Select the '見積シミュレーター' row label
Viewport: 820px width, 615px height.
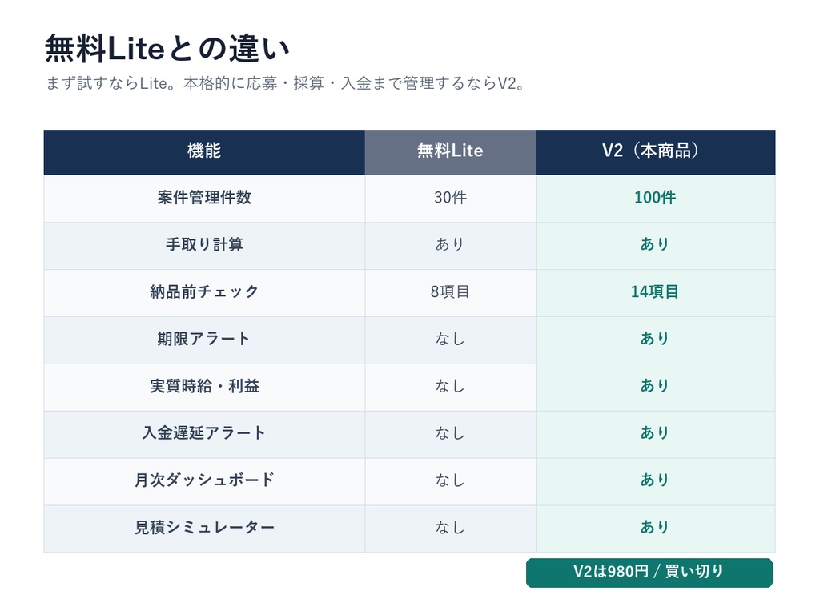(x=204, y=527)
